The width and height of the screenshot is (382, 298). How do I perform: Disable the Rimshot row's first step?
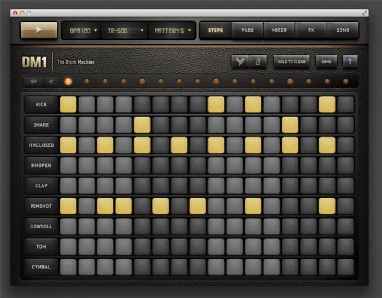pos(68,206)
